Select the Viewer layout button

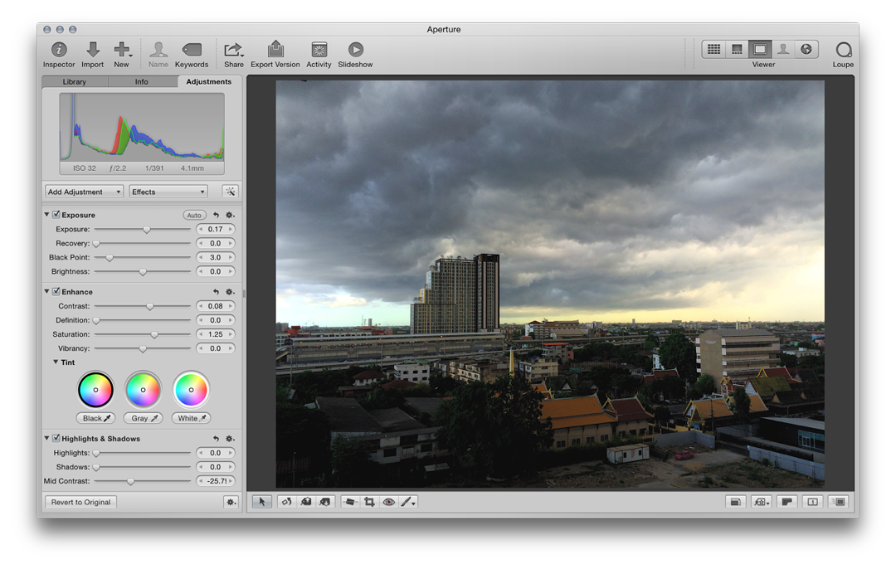(761, 49)
